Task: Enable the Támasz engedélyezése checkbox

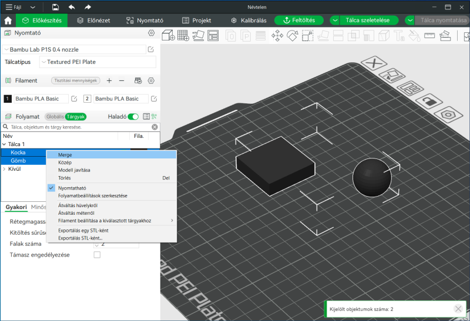Action: pyautogui.click(x=97, y=255)
